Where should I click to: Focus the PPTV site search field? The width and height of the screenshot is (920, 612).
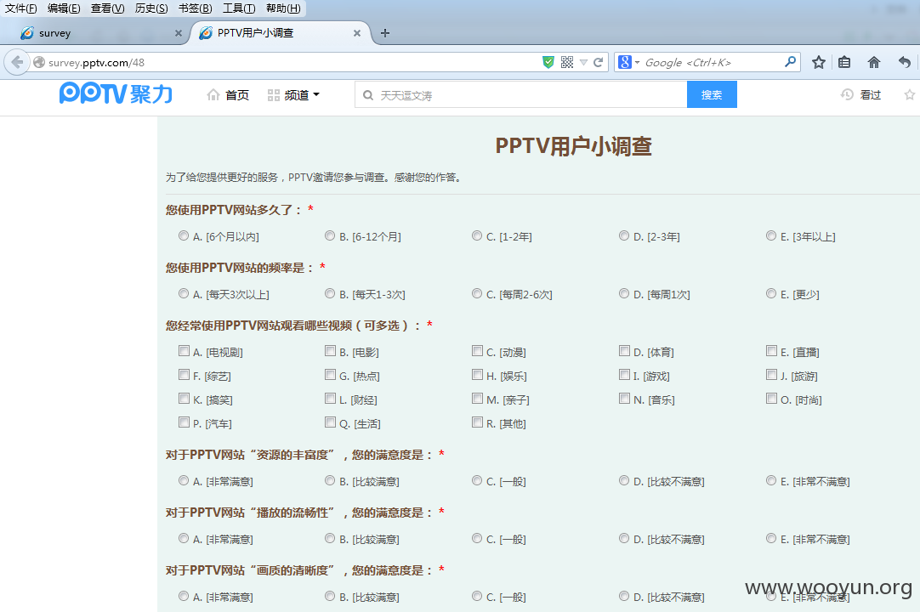tap(521, 95)
